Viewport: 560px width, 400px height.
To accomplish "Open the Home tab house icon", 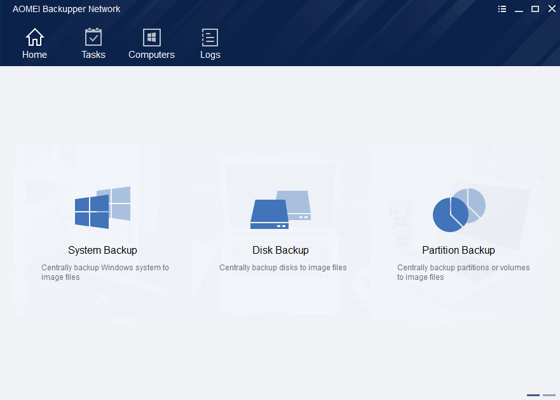I will tap(35, 37).
